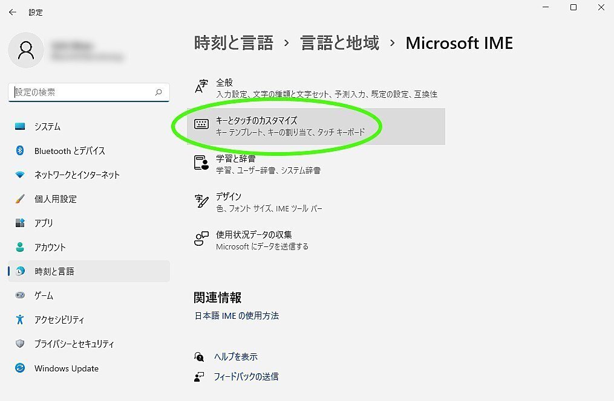Open システム settings category
The width and height of the screenshot is (614, 401).
click(x=89, y=126)
